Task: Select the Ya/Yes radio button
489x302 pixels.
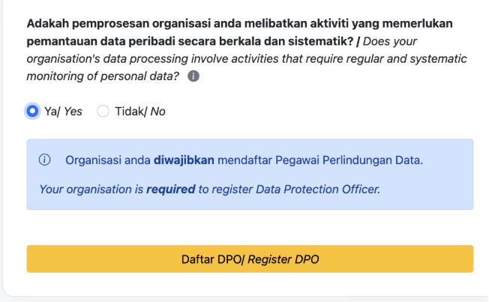Action: [x=32, y=111]
